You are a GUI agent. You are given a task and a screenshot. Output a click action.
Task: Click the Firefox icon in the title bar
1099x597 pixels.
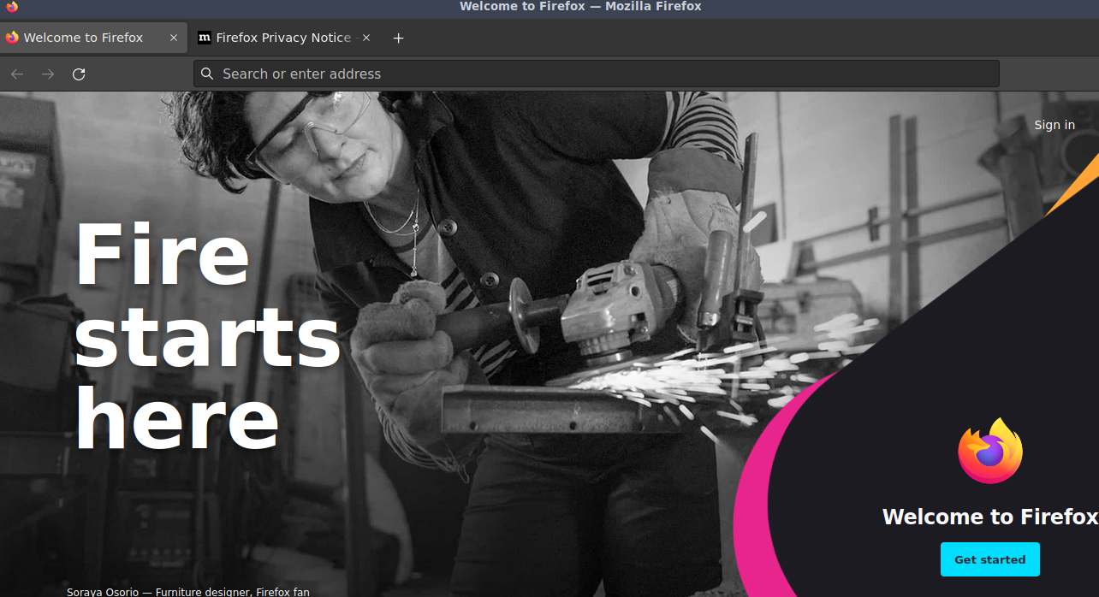12,7
